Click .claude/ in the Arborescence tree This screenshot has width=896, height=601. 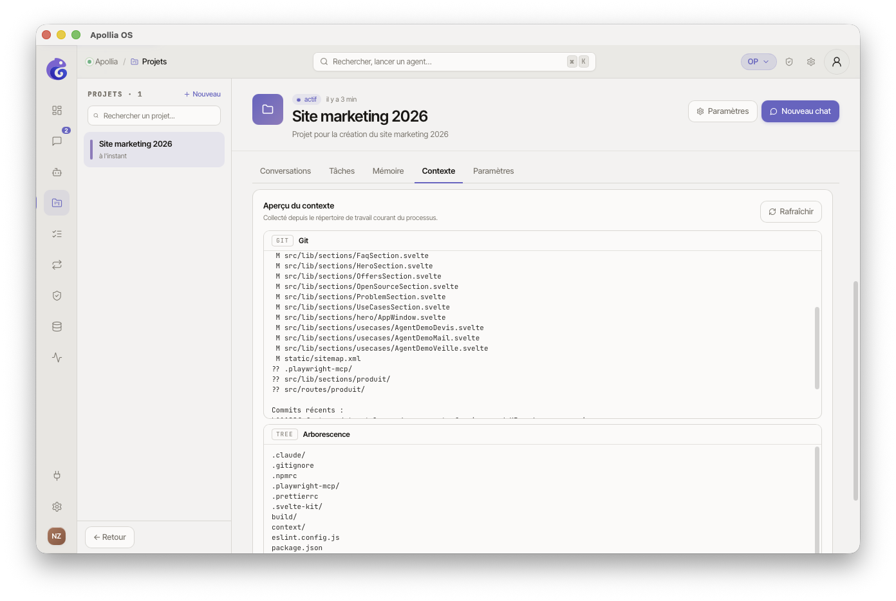[288, 456]
